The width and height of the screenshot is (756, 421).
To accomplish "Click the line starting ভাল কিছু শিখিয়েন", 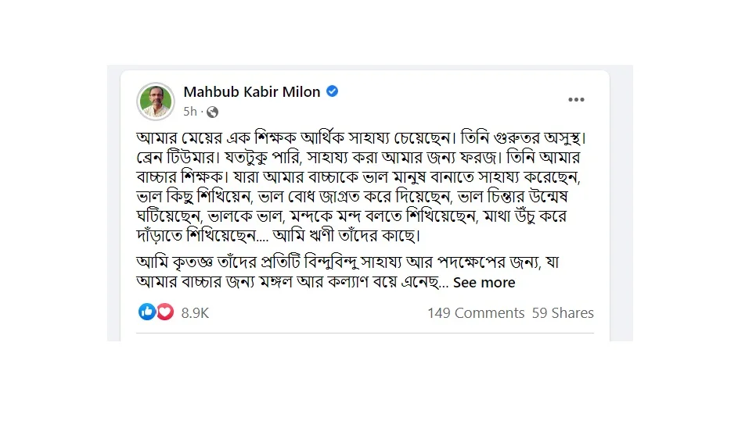I will pos(352,197).
